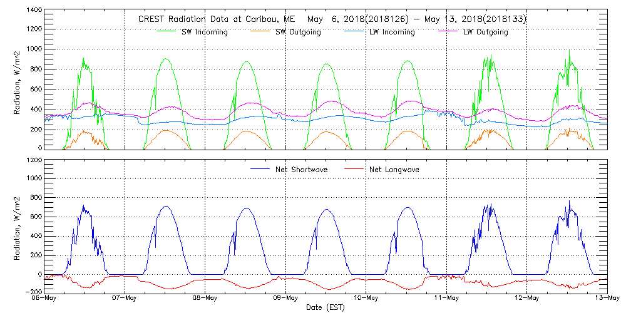Viewport: 626px width, 313px height.
Task: Click the 1400 value on upper y-axis
Action: 34,11
